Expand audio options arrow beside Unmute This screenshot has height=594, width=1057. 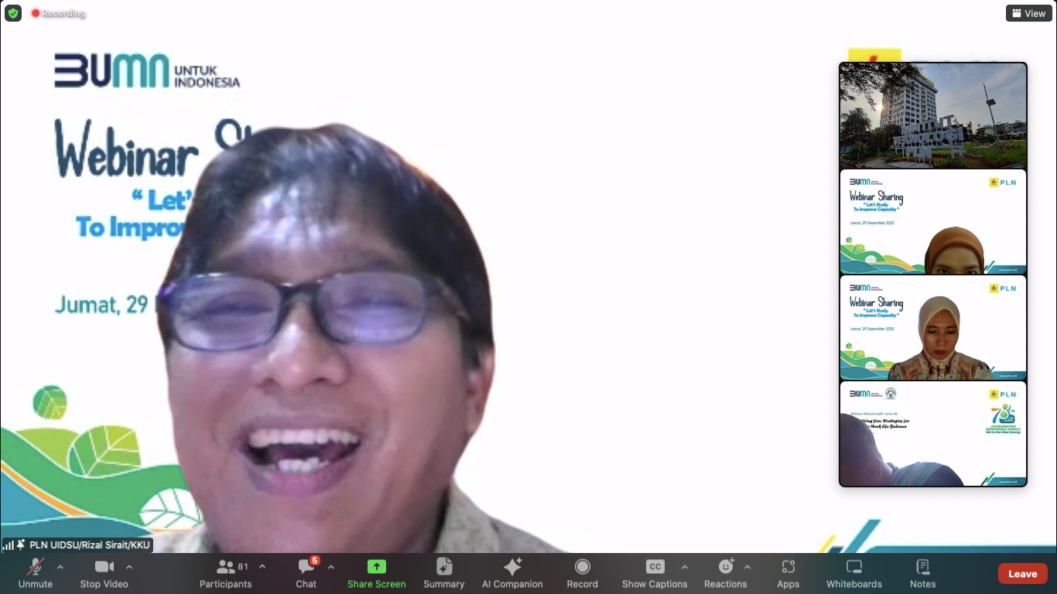point(60,567)
